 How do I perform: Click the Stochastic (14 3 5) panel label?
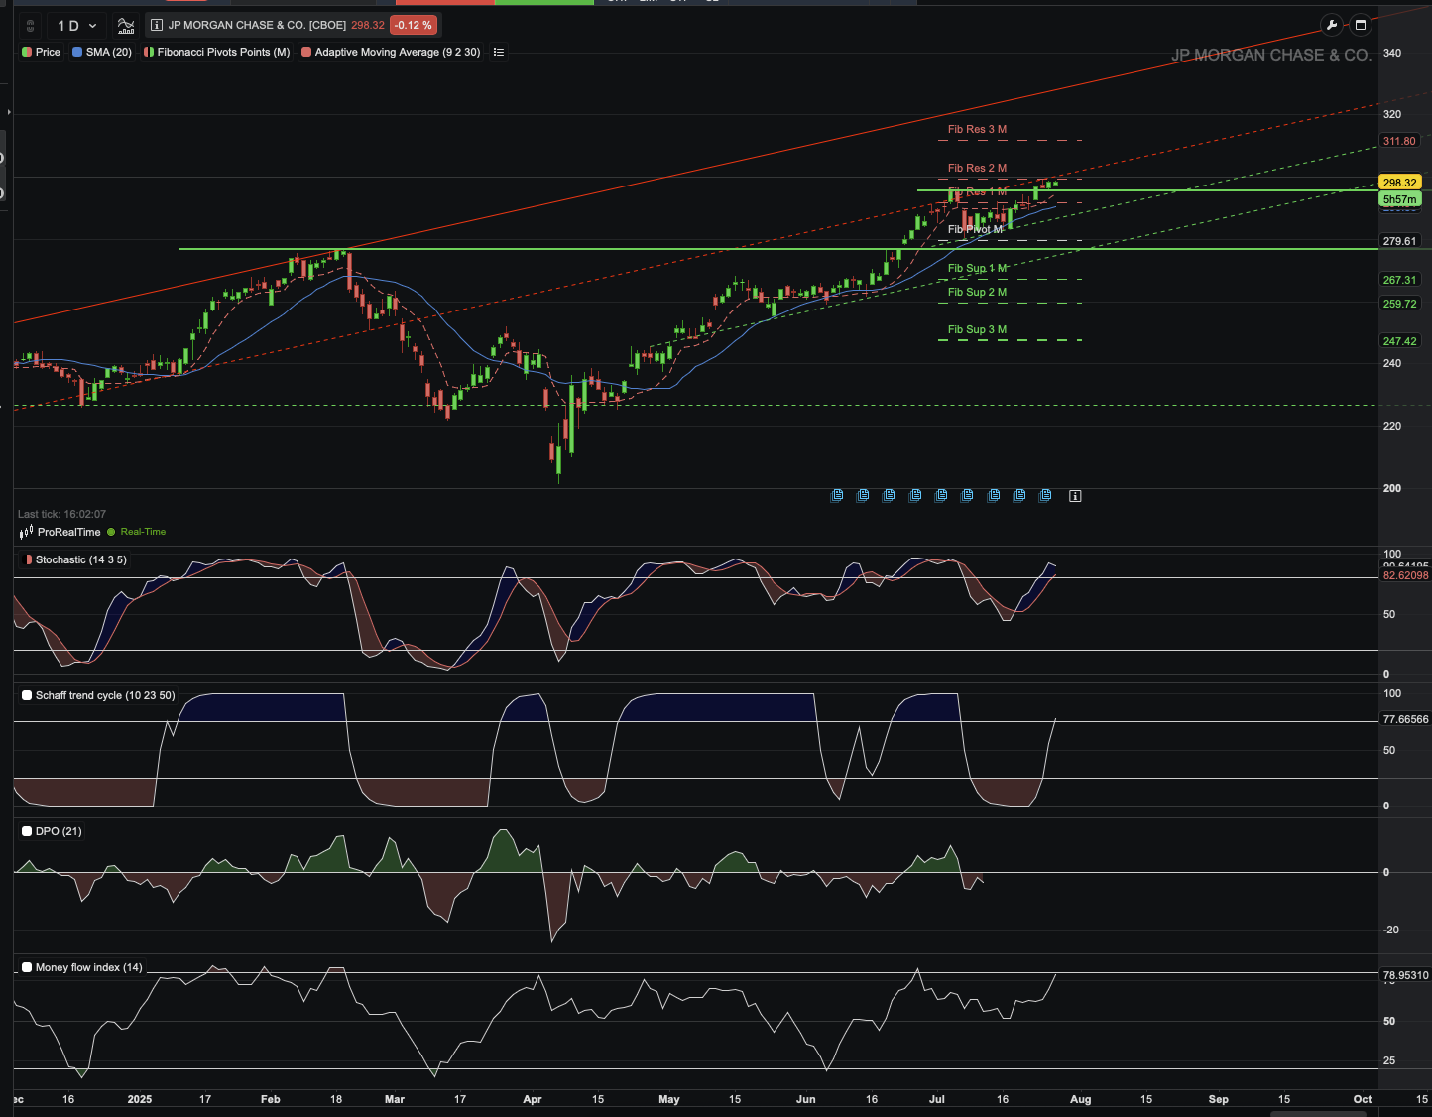[x=81, y=559]
